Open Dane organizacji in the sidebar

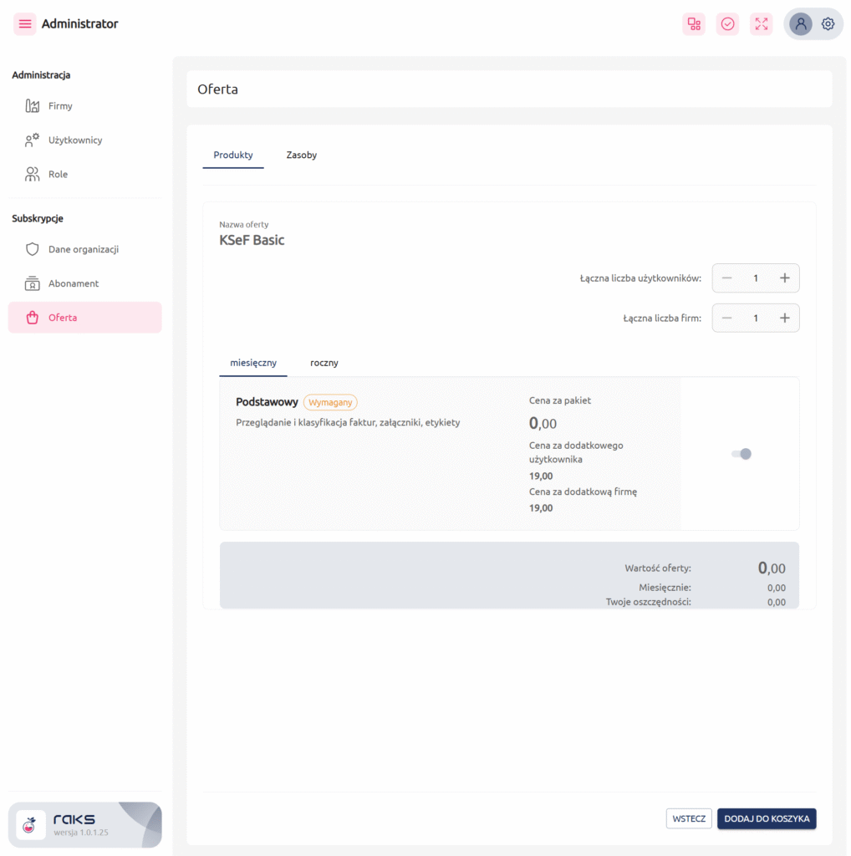[x=83, y=249]
